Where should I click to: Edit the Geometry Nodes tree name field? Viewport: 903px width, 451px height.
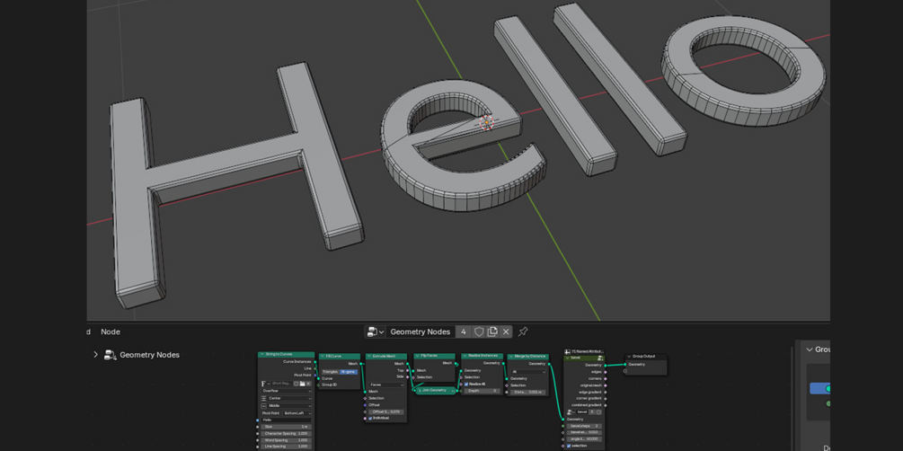(421, 332)
